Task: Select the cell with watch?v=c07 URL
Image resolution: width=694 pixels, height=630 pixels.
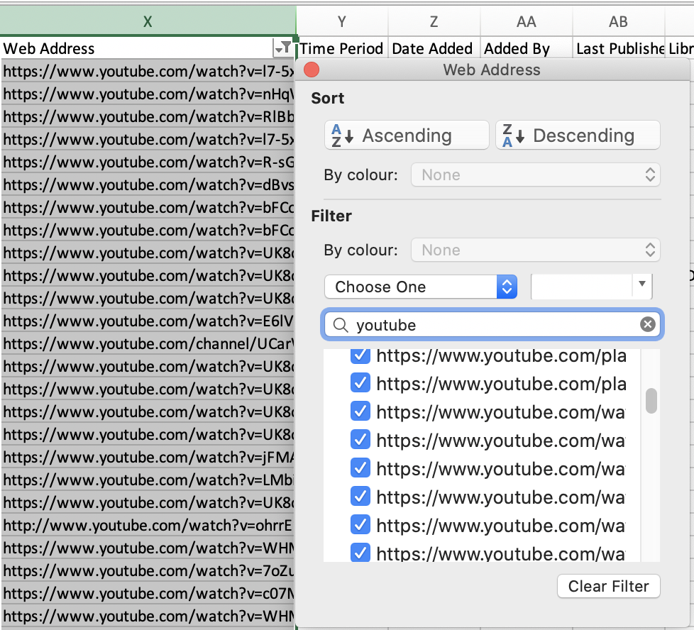Action: coord(148,593)
